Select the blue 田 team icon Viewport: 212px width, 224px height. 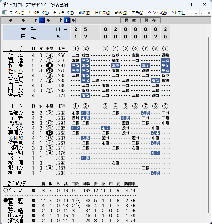[x=67, y=20]
